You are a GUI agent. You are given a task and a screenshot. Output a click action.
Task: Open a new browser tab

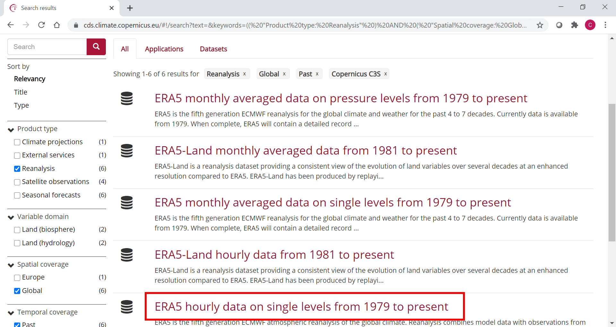point(130,8)
